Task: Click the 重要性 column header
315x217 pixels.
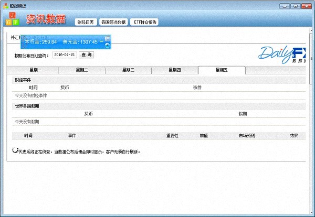Action: [172, 136]
